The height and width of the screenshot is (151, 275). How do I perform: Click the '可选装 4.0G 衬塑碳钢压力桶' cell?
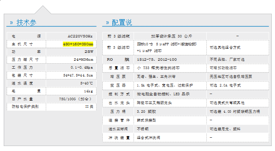pos(235,111)
